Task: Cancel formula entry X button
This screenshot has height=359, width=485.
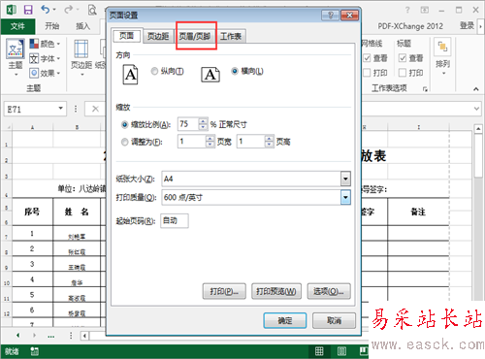Action: [x=95, y=109]
